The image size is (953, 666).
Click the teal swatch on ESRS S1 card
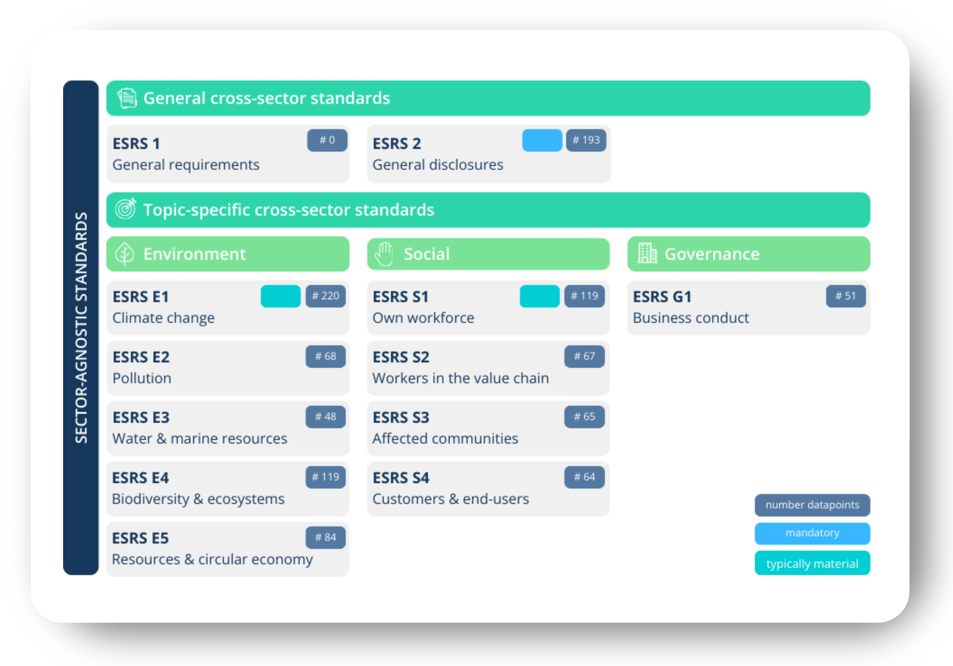[539, 296]
